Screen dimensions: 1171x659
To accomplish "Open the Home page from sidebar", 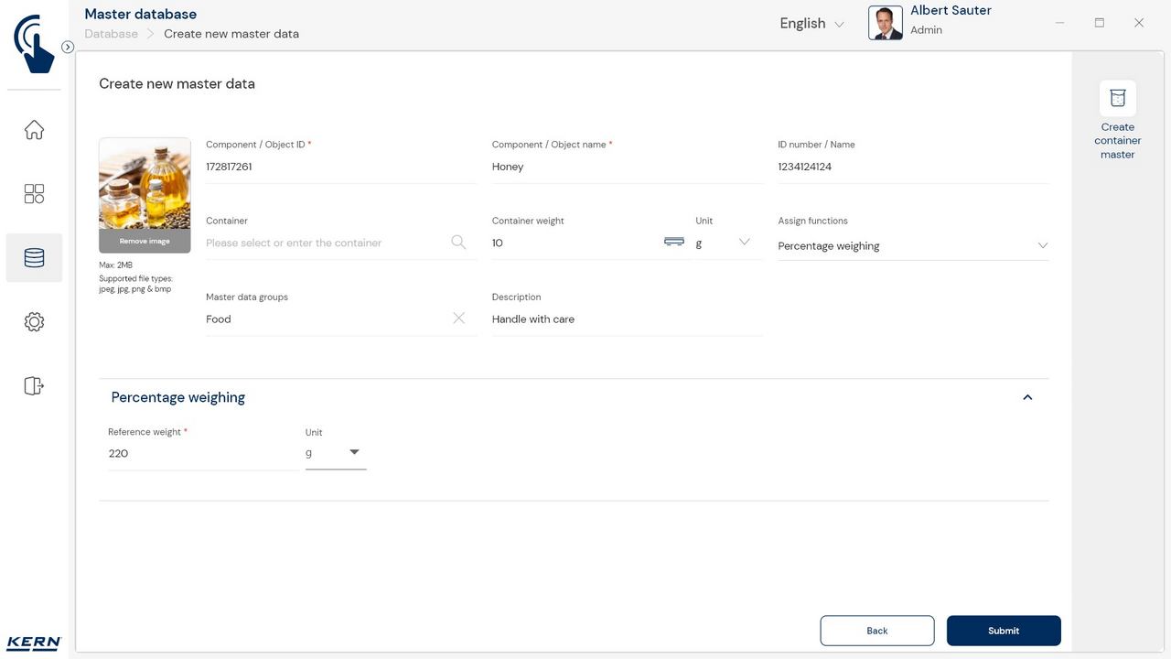I will point(34,130).
